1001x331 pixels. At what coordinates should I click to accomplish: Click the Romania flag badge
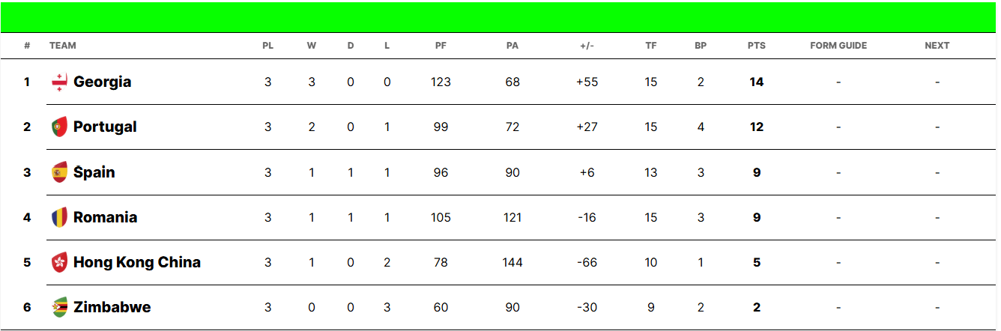[59, 217]
